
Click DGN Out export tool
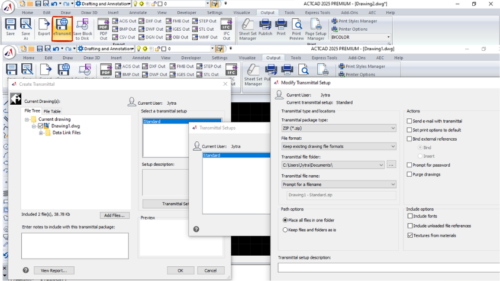[x=151, y=37]
